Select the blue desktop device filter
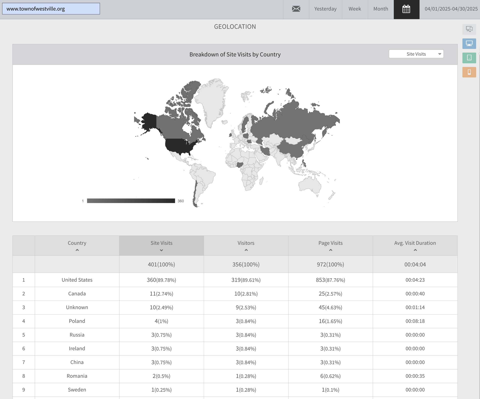Screen dimensions: 480x399 click(469, 43)
